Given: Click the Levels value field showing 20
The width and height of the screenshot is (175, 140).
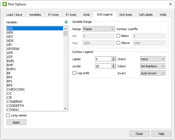Looking at the screenshot, I should coord(103,66).
